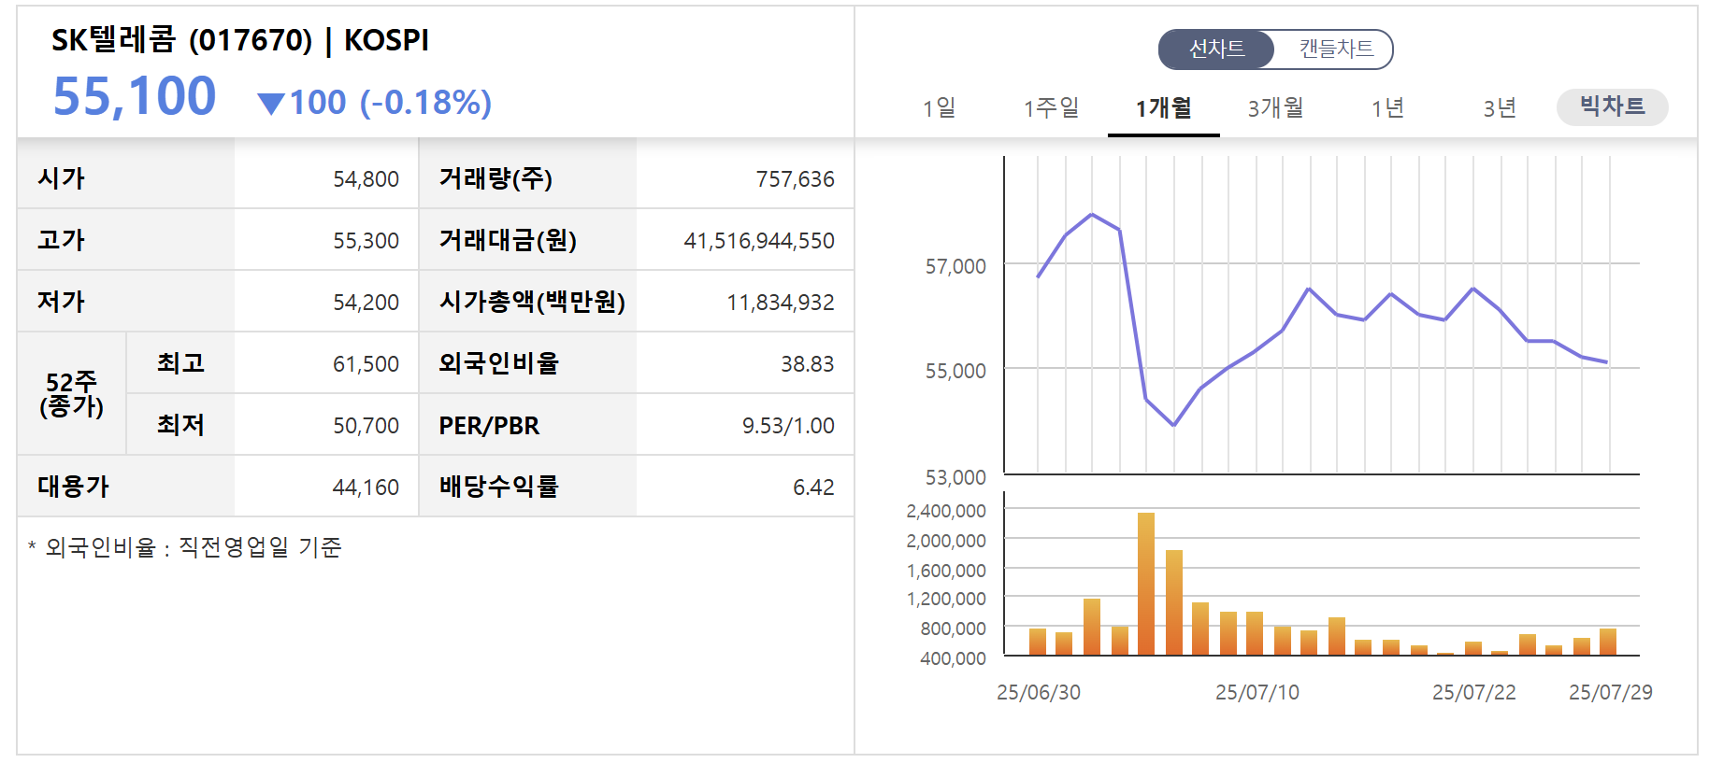Image resolution: width=1709 pixels, height=763 pixels.
Task: Click the 25/07/10 date label
Action: click(x=1257, y=692)
